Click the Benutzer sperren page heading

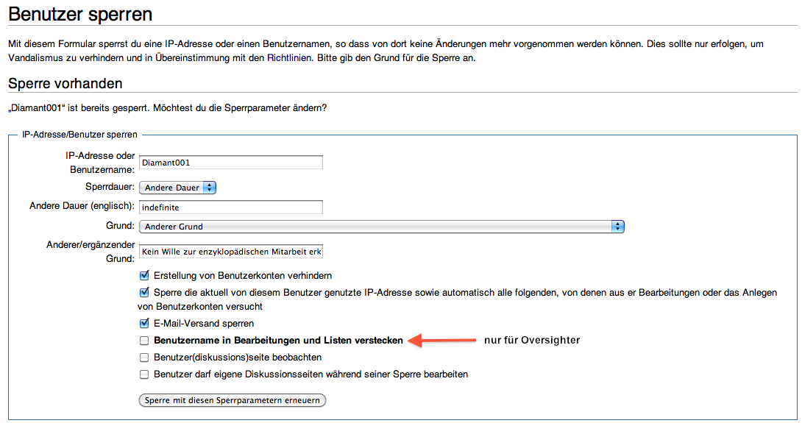(80, 14)
